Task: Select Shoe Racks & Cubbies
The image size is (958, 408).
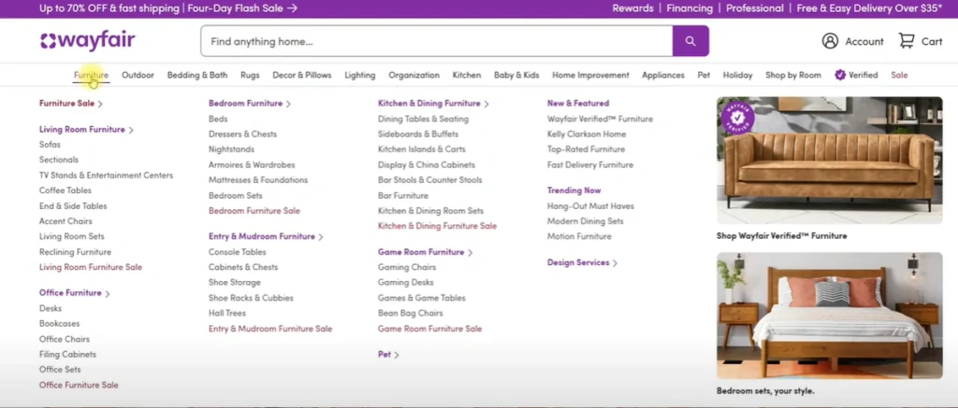Action: tap(251, 298)
